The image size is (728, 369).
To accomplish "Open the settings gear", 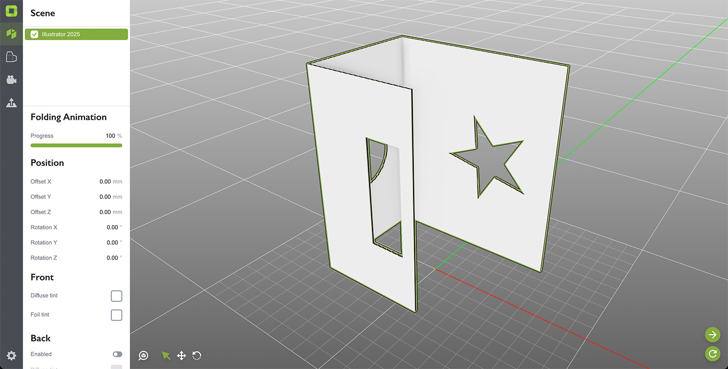I will coord(11,356).
